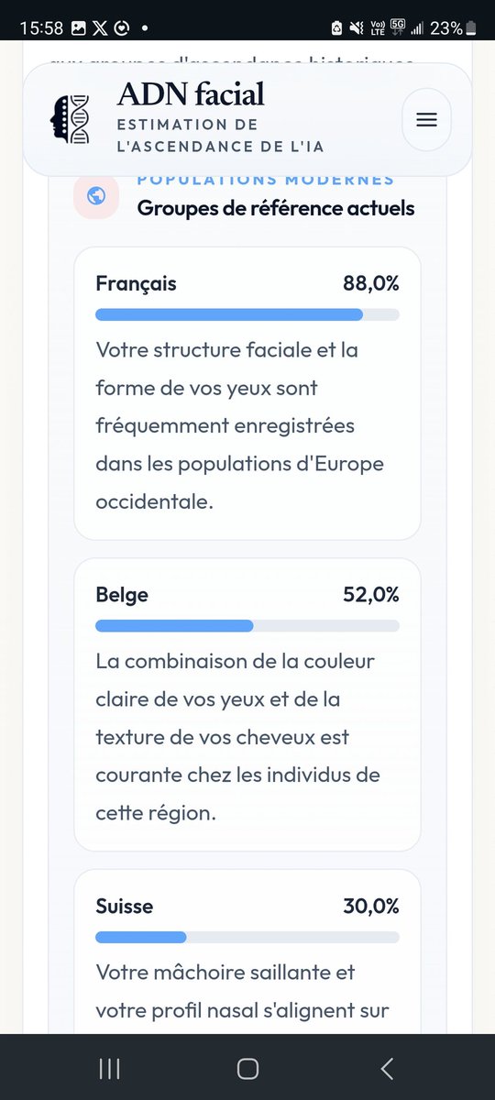The image size is (495, 1100).
Task: Tap the battery indicator in status bar
Action: (x=472, y=28)
